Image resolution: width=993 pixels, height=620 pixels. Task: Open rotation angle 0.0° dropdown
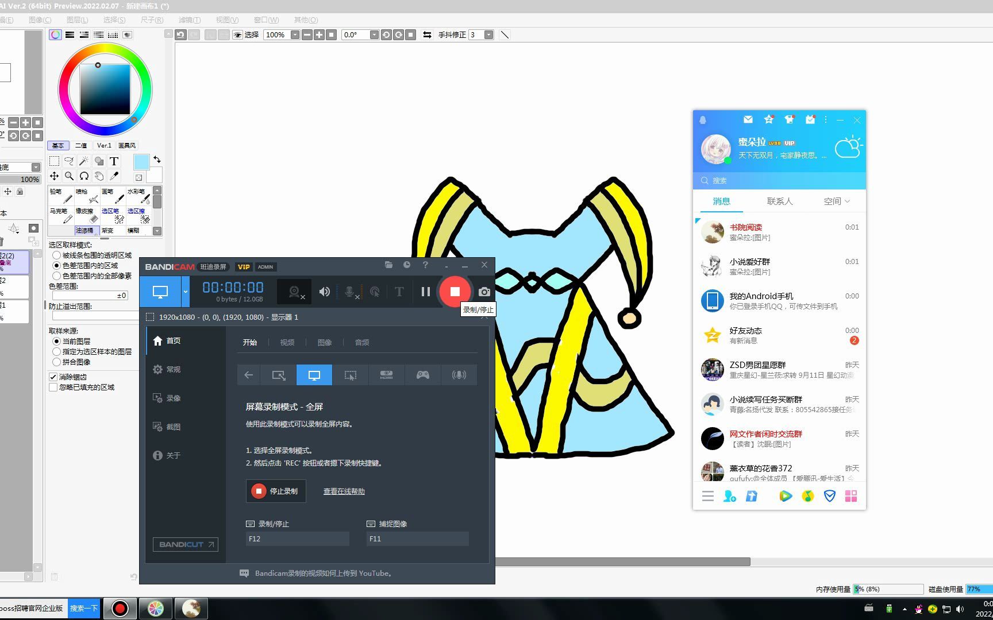click(374, 35)
